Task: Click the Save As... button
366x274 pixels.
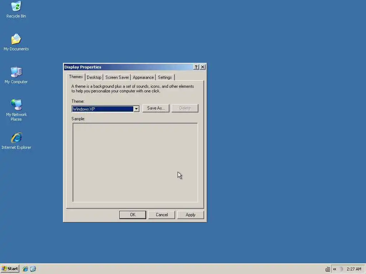Action: [x=156, y=108]
